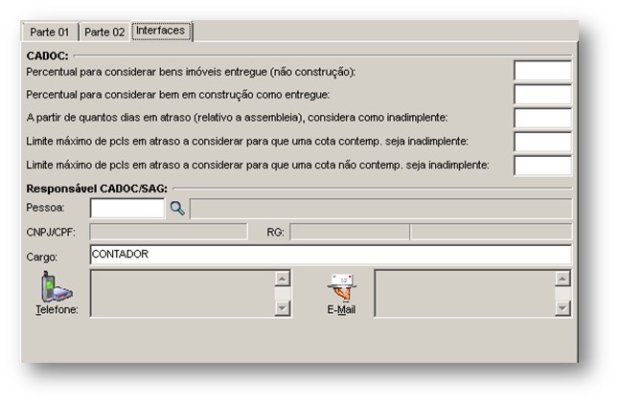Click the bem em construção percentual field
Image resolution: width=619 pixels, height=403 pixels.
542,94
